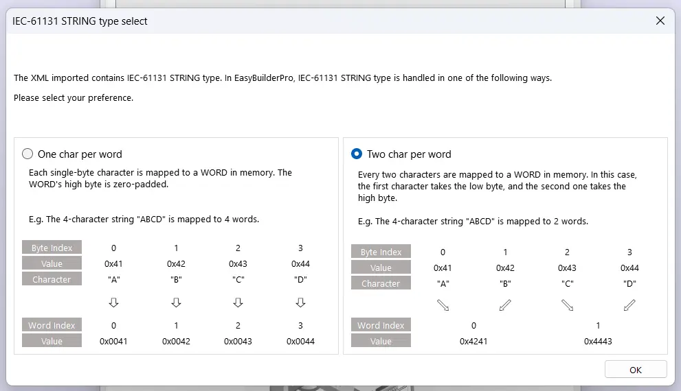Click the 'ABCD is mapped to 2 words' example text
681x391 pixels.
pyautogui.click(x=473, y=222)
